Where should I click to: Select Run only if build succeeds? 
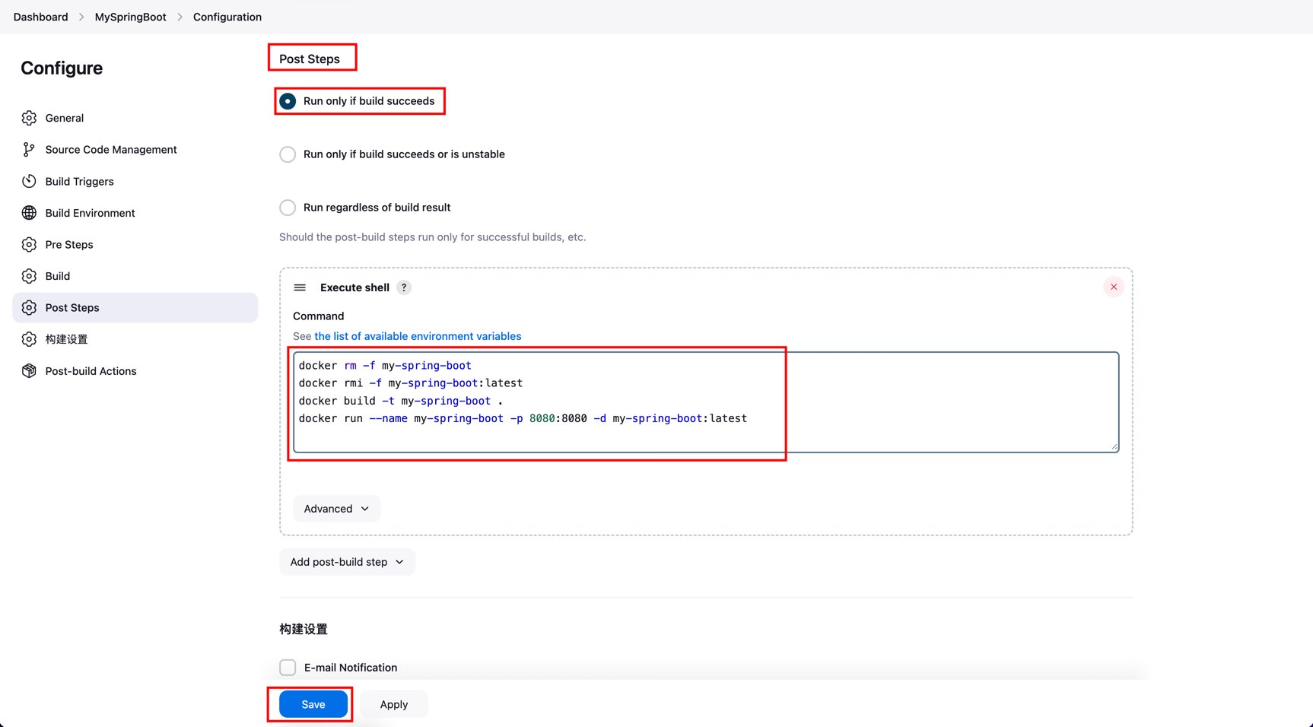pos(288,101)
